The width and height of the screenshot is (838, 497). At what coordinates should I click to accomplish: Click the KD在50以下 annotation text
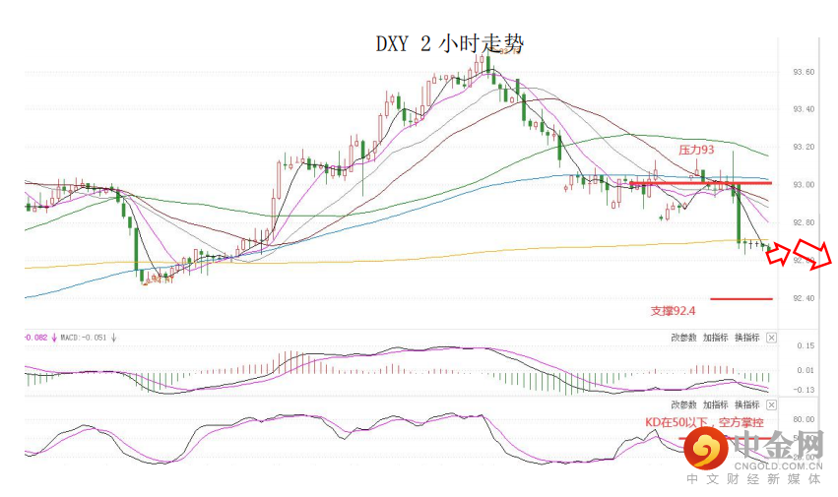[x=704, y=423]
